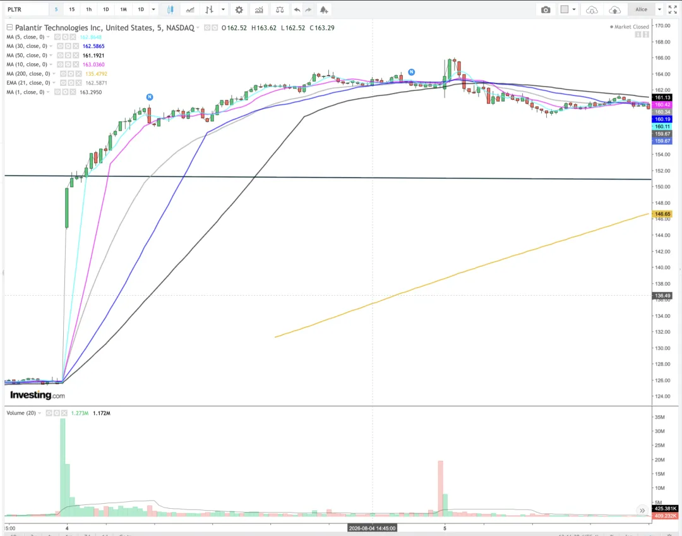Open chart properties gear in top toolbar
Screen dimensions: 682x536
(x=239, y=9)
